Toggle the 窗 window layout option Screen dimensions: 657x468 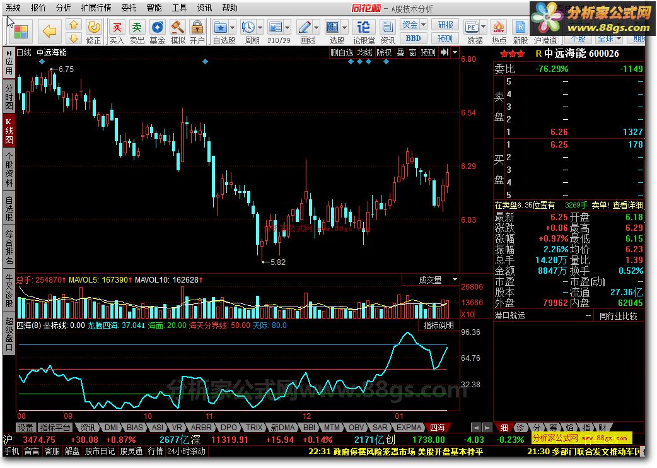(x=413, y=52)
